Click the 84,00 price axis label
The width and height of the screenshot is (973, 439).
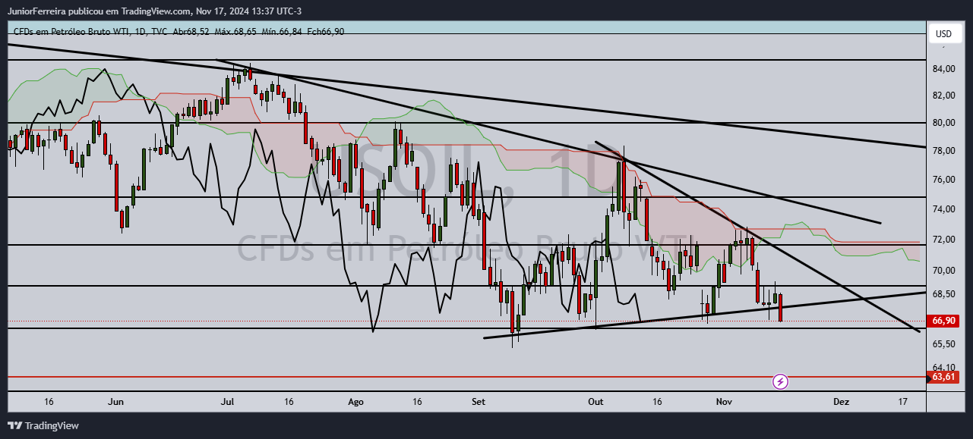(943, 69)
